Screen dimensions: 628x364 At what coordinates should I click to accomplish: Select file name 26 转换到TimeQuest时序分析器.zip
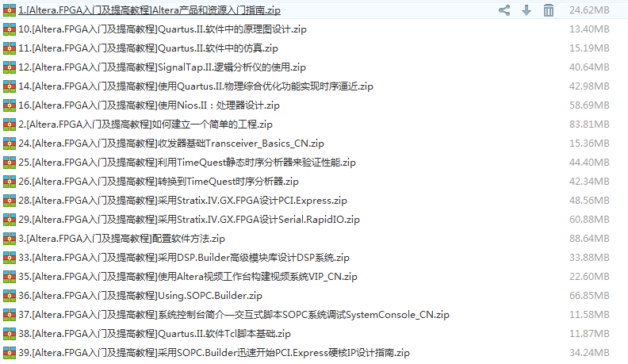tap(159, 182)
